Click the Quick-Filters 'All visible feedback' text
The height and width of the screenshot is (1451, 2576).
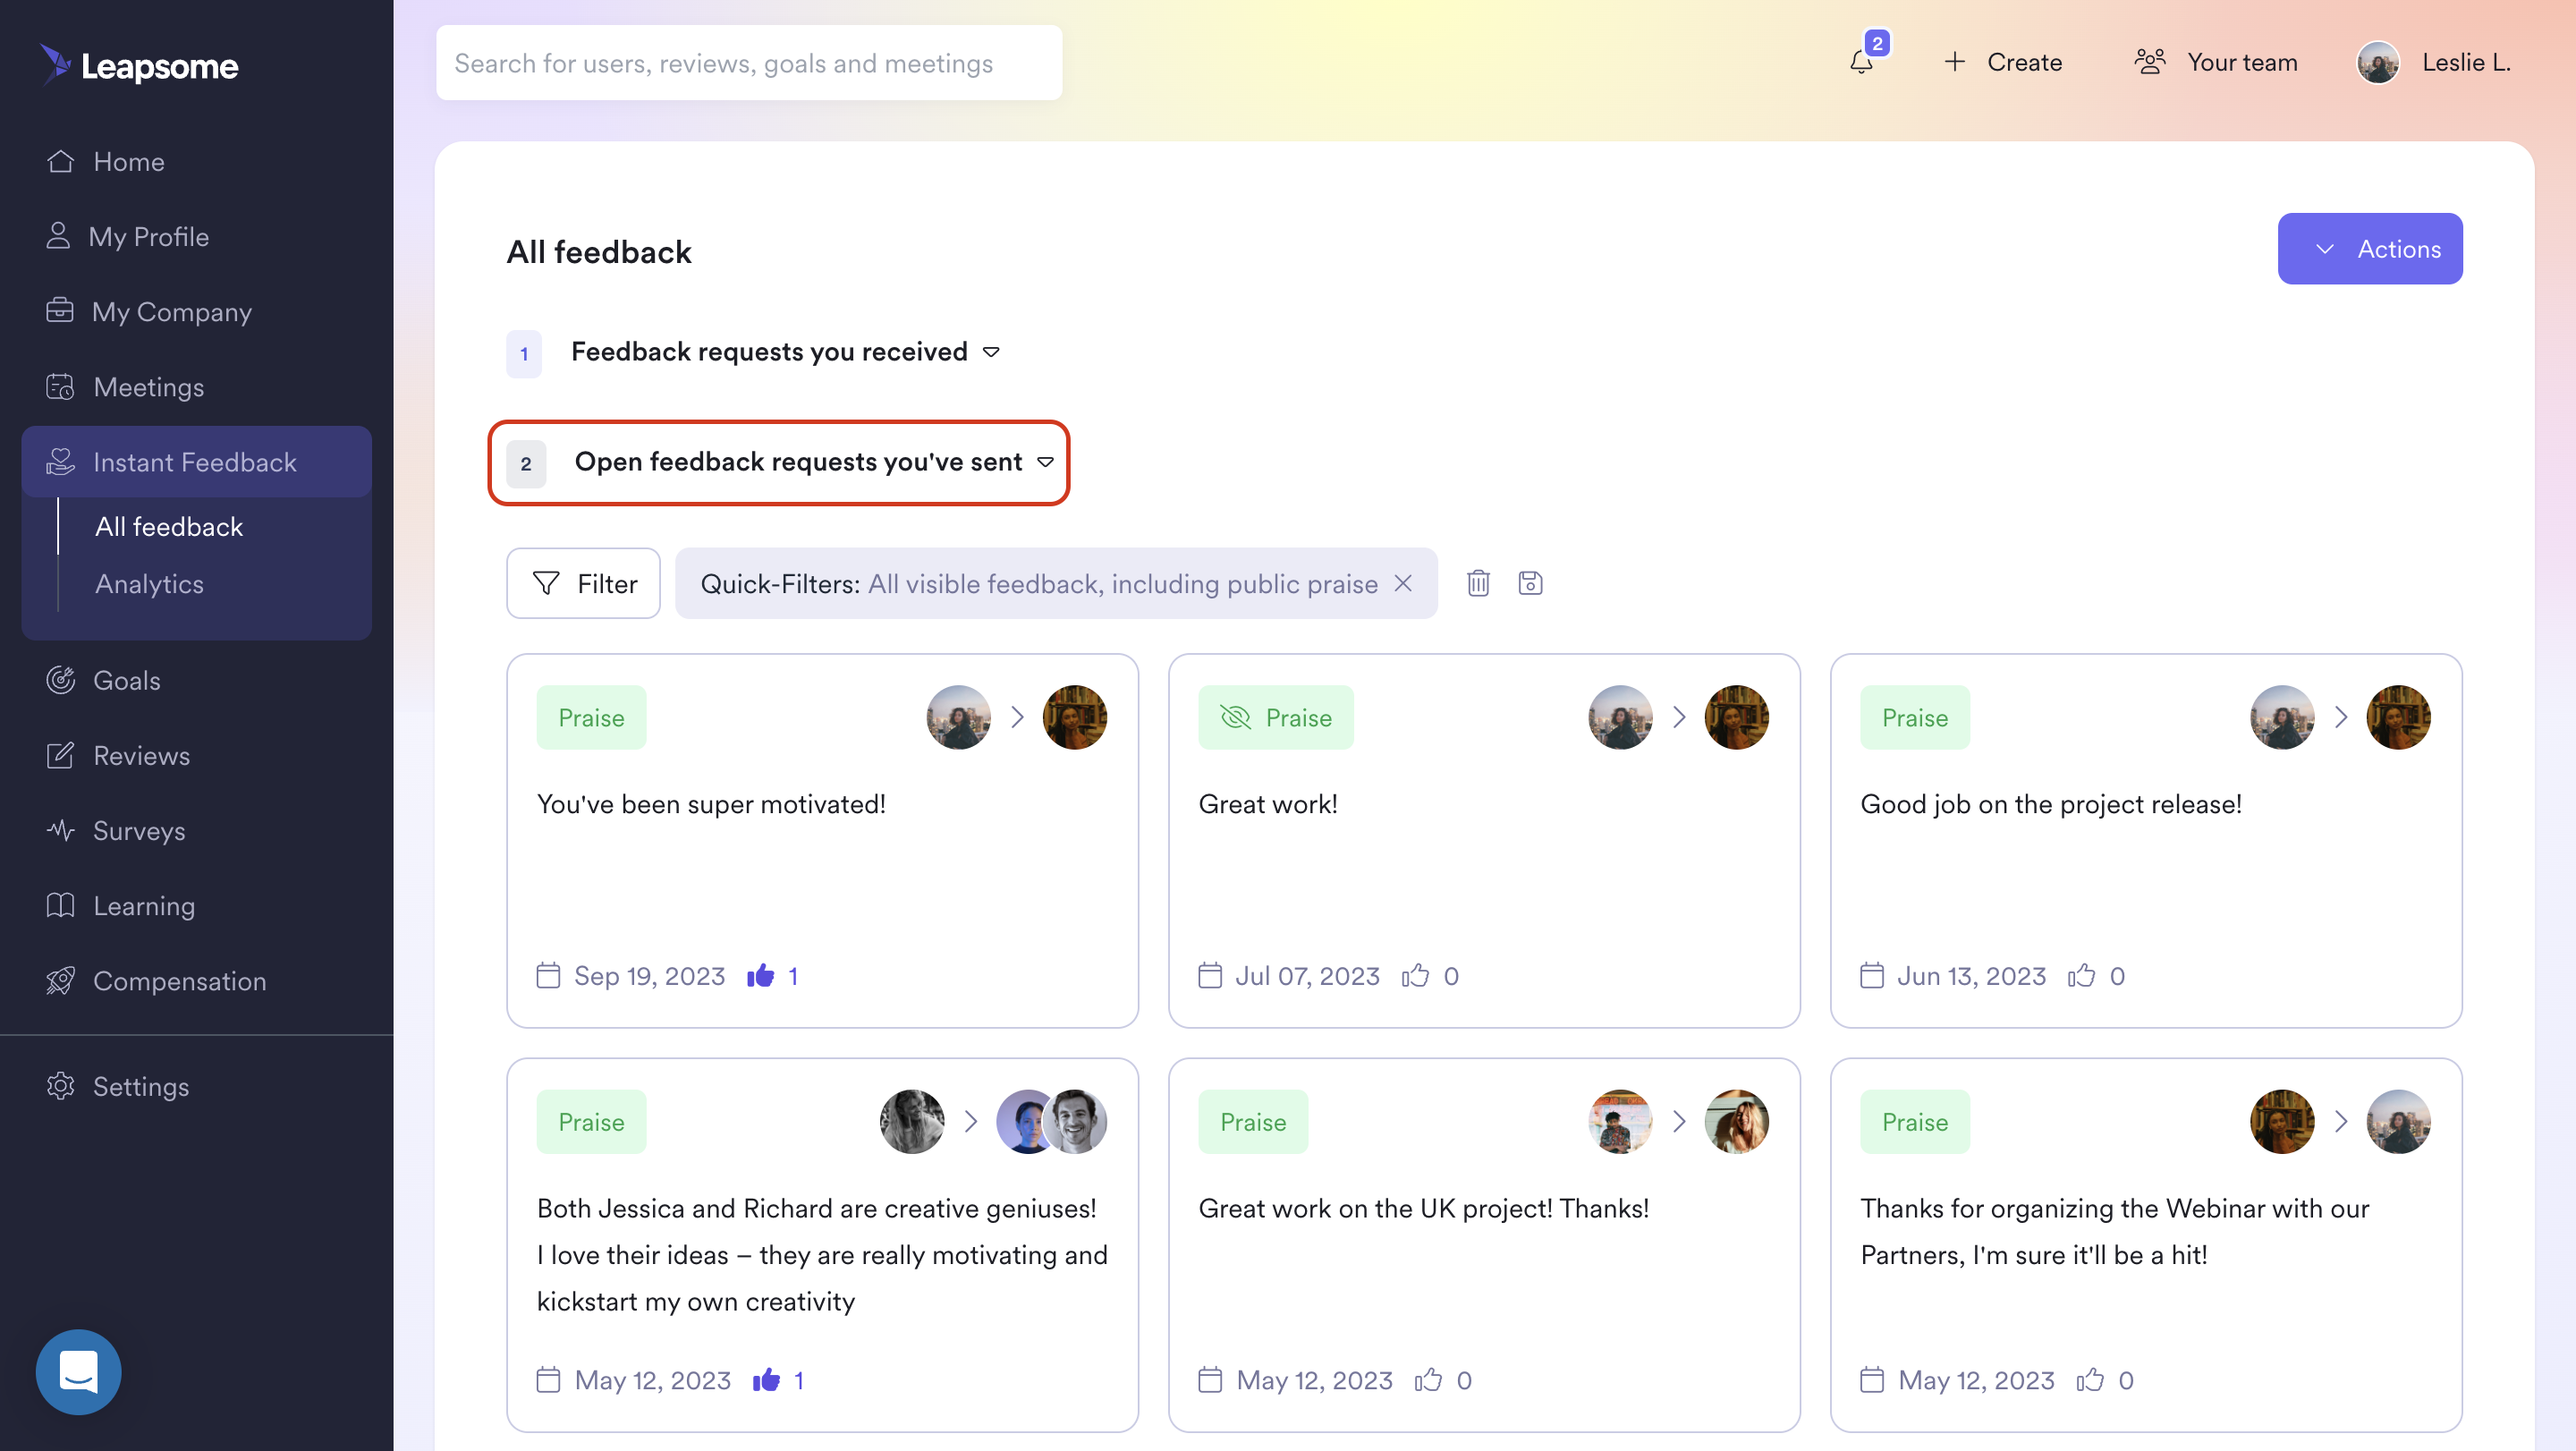(x=1122, y=583)
